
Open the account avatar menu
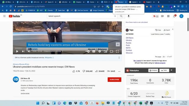181,16
